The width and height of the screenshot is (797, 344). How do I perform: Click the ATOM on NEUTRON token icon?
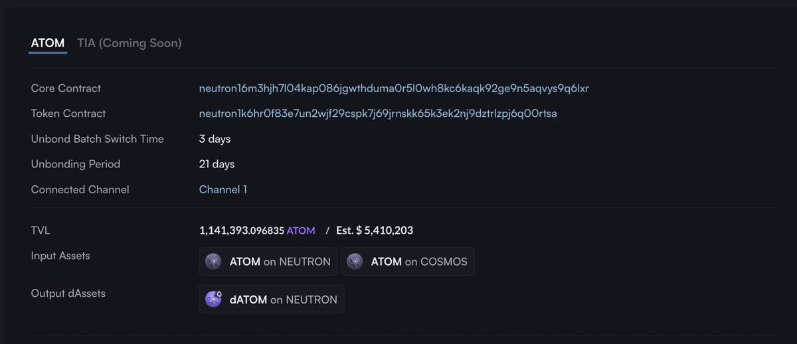tap(213, 262)
